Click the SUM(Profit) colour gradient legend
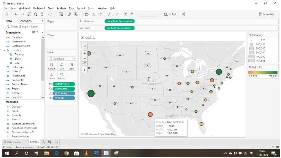The image size is (281, 158). 263,73
